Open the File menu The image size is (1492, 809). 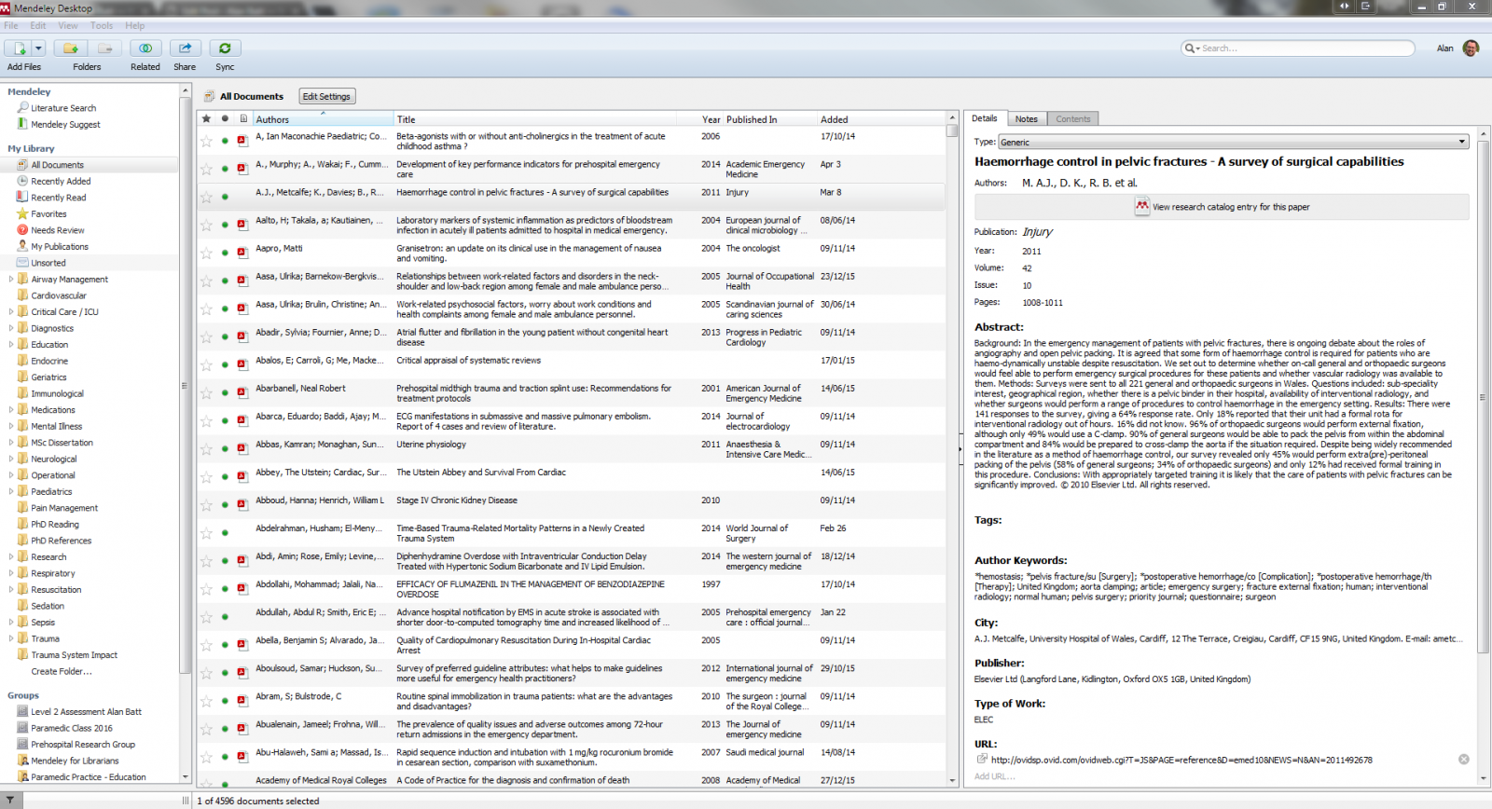[11, 26]
